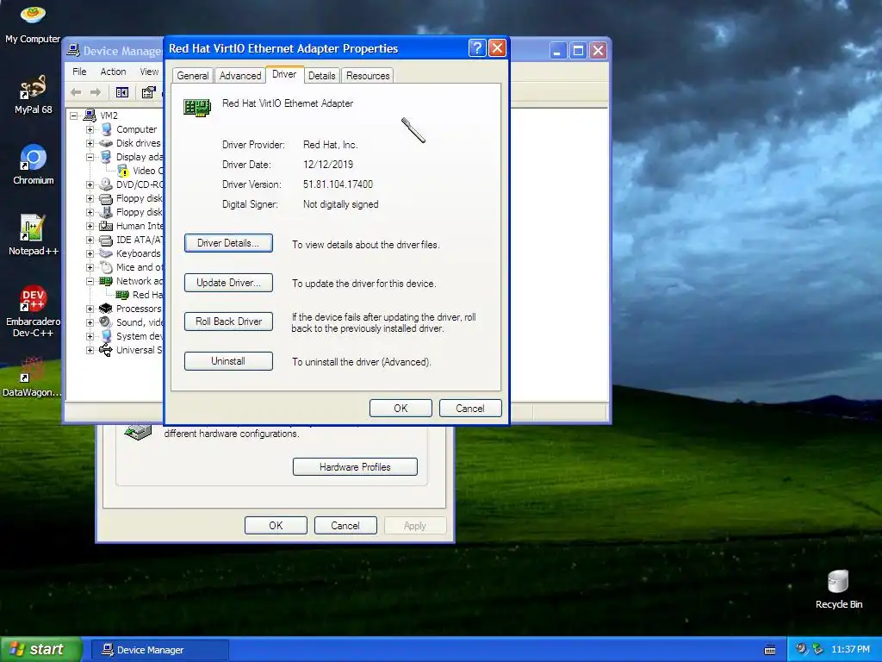Click the Uninstall driver button

coord(228,361)
